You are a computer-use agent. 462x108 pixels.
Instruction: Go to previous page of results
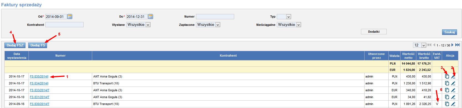point(434,45)
